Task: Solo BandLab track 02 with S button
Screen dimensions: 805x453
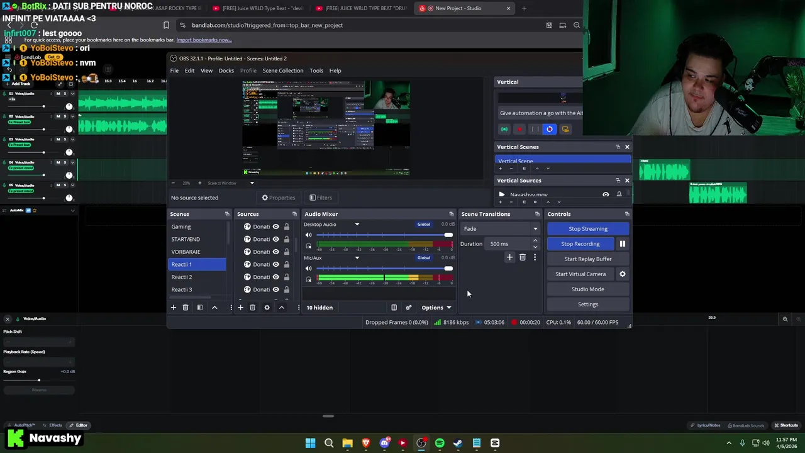Action: tap(65, 116)
